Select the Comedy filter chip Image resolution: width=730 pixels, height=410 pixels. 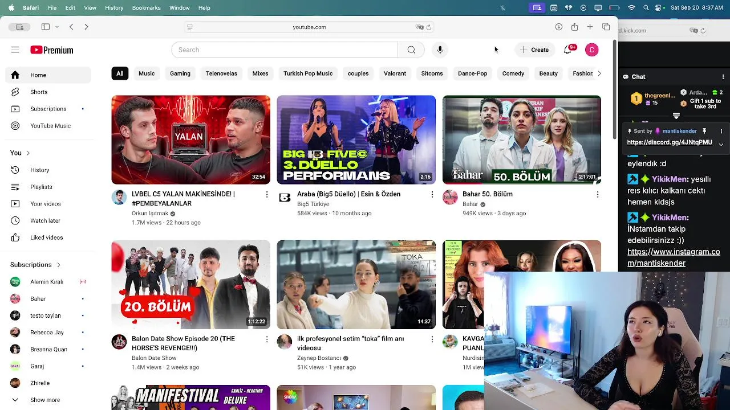click(513, 73)
